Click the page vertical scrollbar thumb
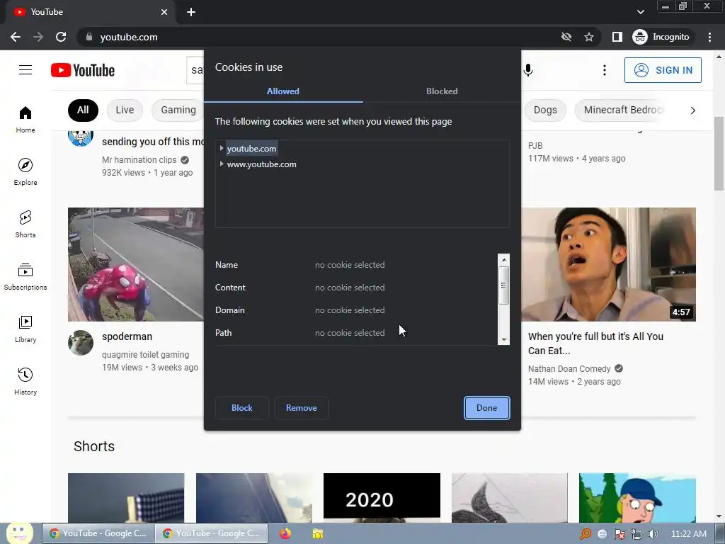 point(719,154)
